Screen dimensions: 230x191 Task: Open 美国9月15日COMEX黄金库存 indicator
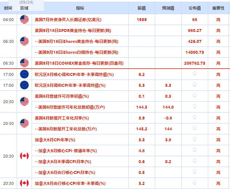point(79,63)
